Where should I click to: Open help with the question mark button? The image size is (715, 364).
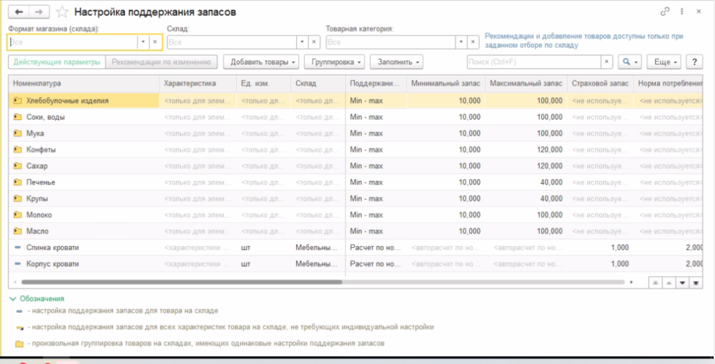[x=693, y=62]
